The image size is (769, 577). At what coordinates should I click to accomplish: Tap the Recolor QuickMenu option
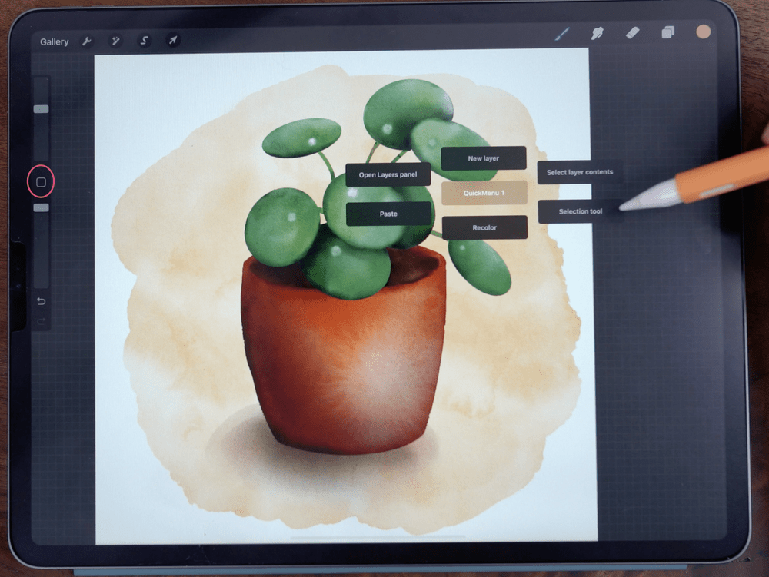click(484, 227)
